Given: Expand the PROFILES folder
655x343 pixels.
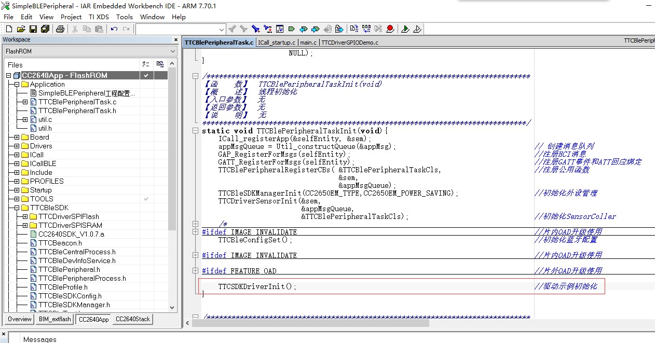Looking at the screenshot, I should (17, 182).
